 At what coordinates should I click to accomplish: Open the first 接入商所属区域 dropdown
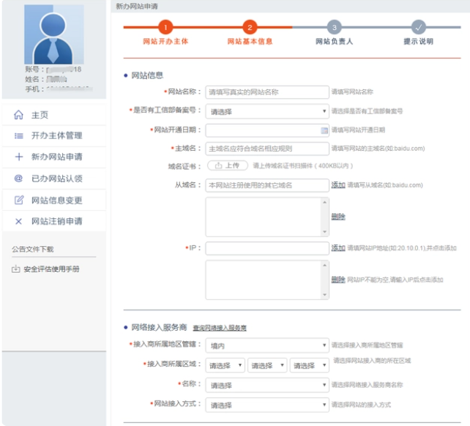(x=225, y=365)
